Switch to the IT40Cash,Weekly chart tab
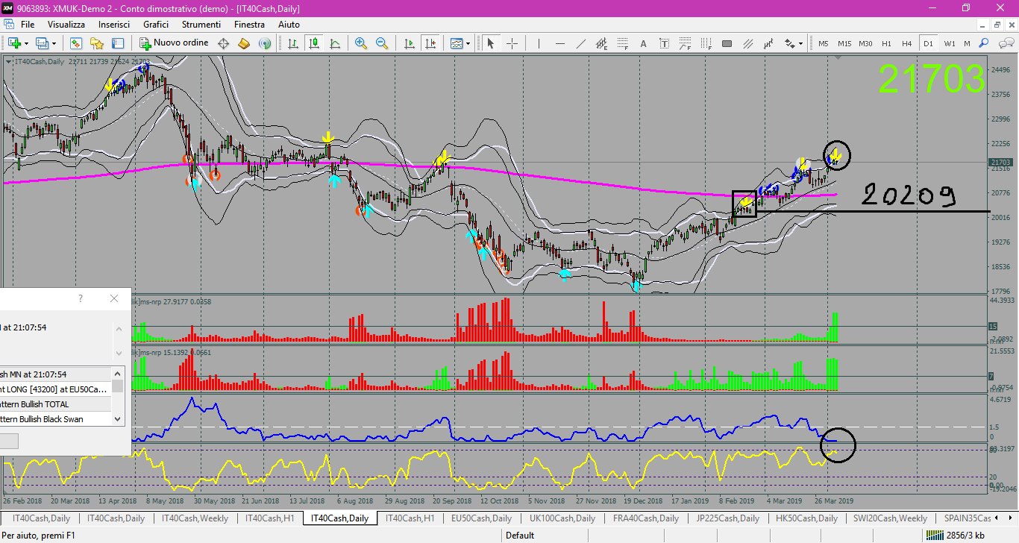The image size is (1019, 543). click(x=195, y=518)
